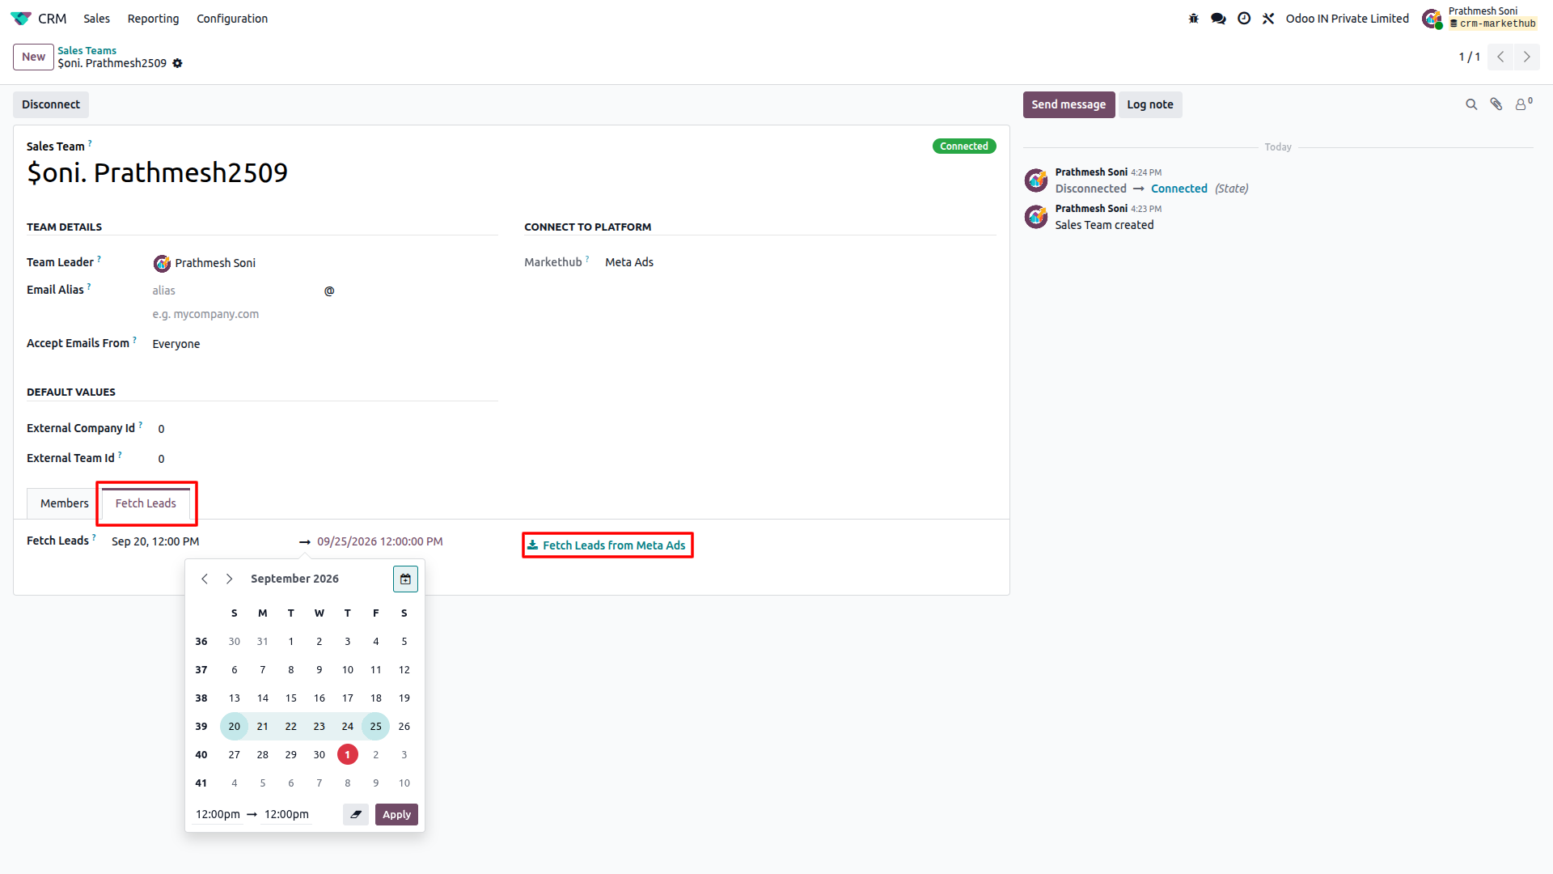This screenshot has height=874, width=1553.
Task: Apply the selected date range
Action: 396,814
